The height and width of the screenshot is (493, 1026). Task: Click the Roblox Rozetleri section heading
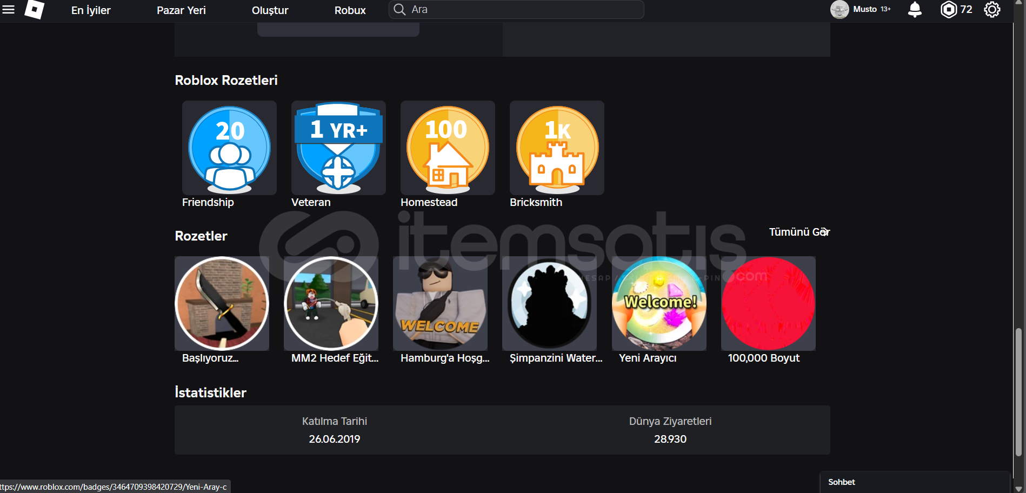pos(226,81)
